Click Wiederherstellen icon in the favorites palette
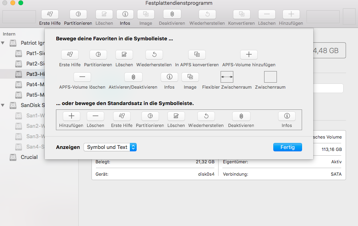The image size is (358, 226). pos(154,55)
